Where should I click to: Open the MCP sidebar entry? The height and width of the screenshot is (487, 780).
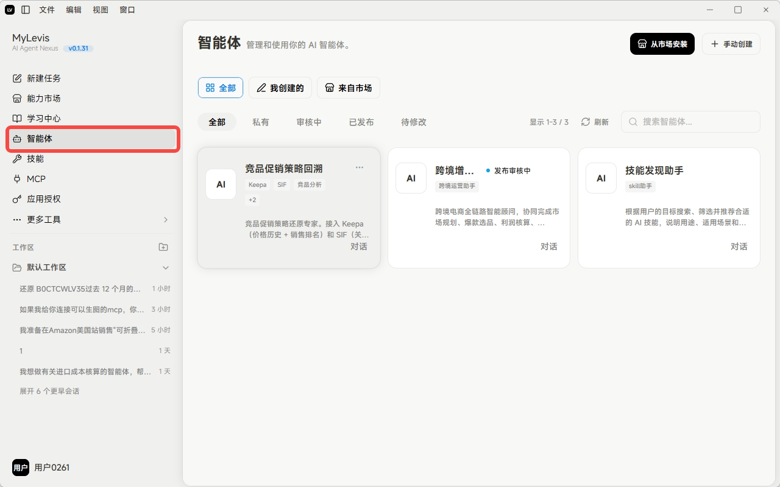[92, 179]
